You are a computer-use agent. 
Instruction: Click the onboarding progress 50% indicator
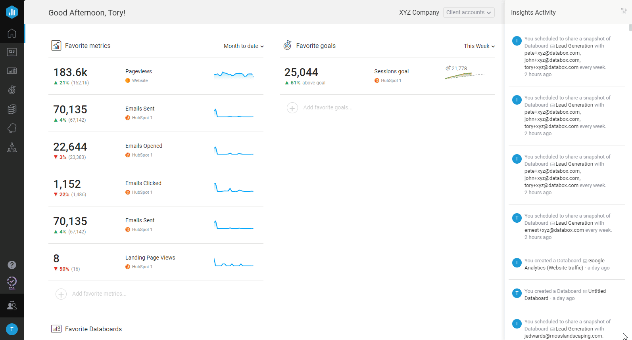(12, 283)
